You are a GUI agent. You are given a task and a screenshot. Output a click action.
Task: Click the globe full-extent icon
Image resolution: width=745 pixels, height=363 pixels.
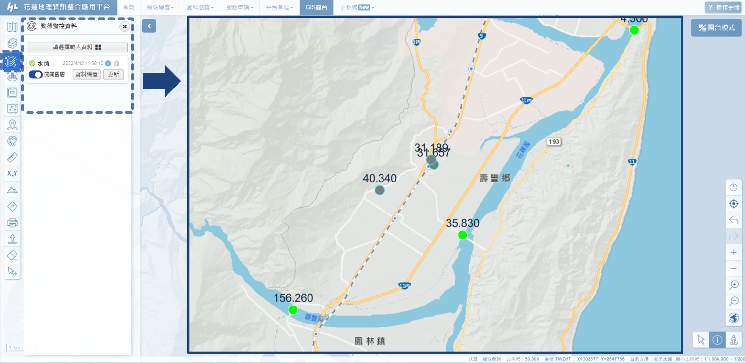pyautogui.click(x=734, y=318)
